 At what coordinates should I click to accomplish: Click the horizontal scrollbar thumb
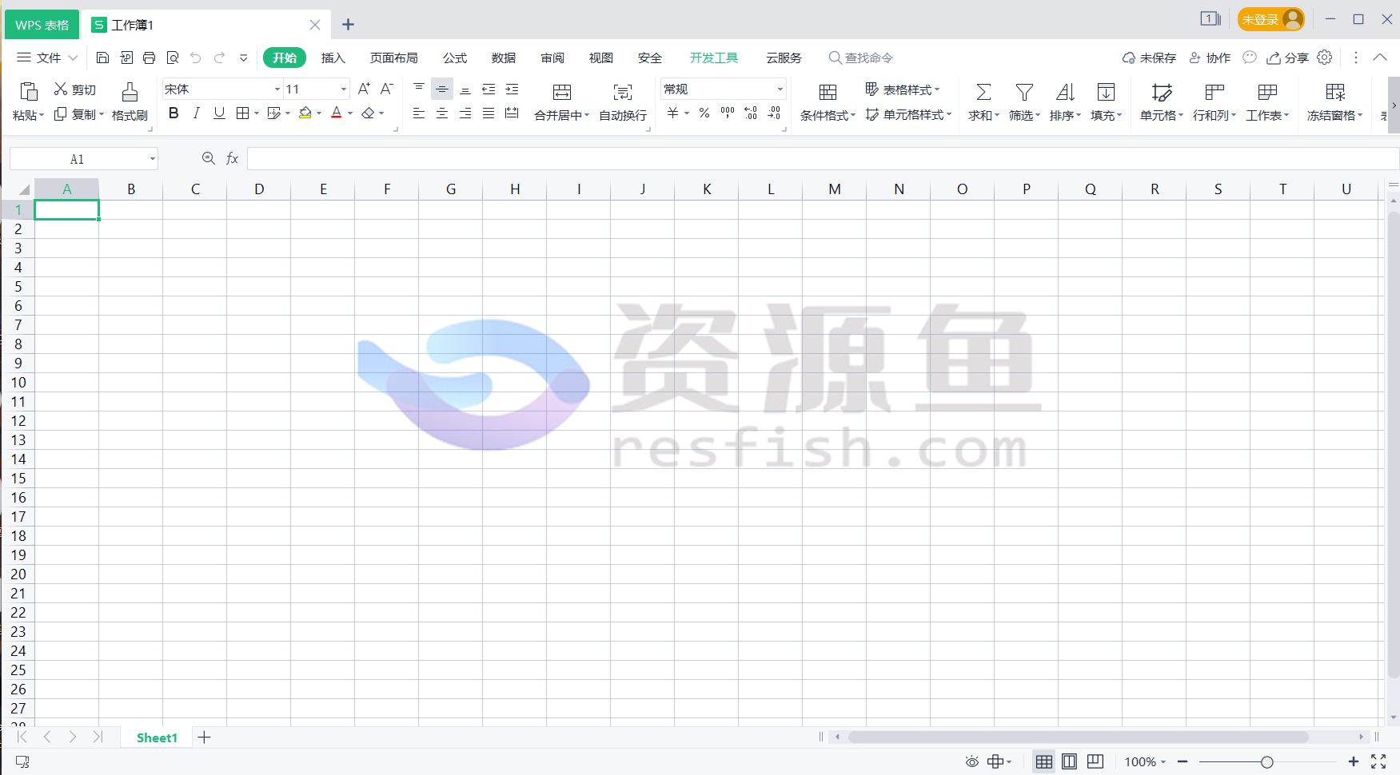1078,737
